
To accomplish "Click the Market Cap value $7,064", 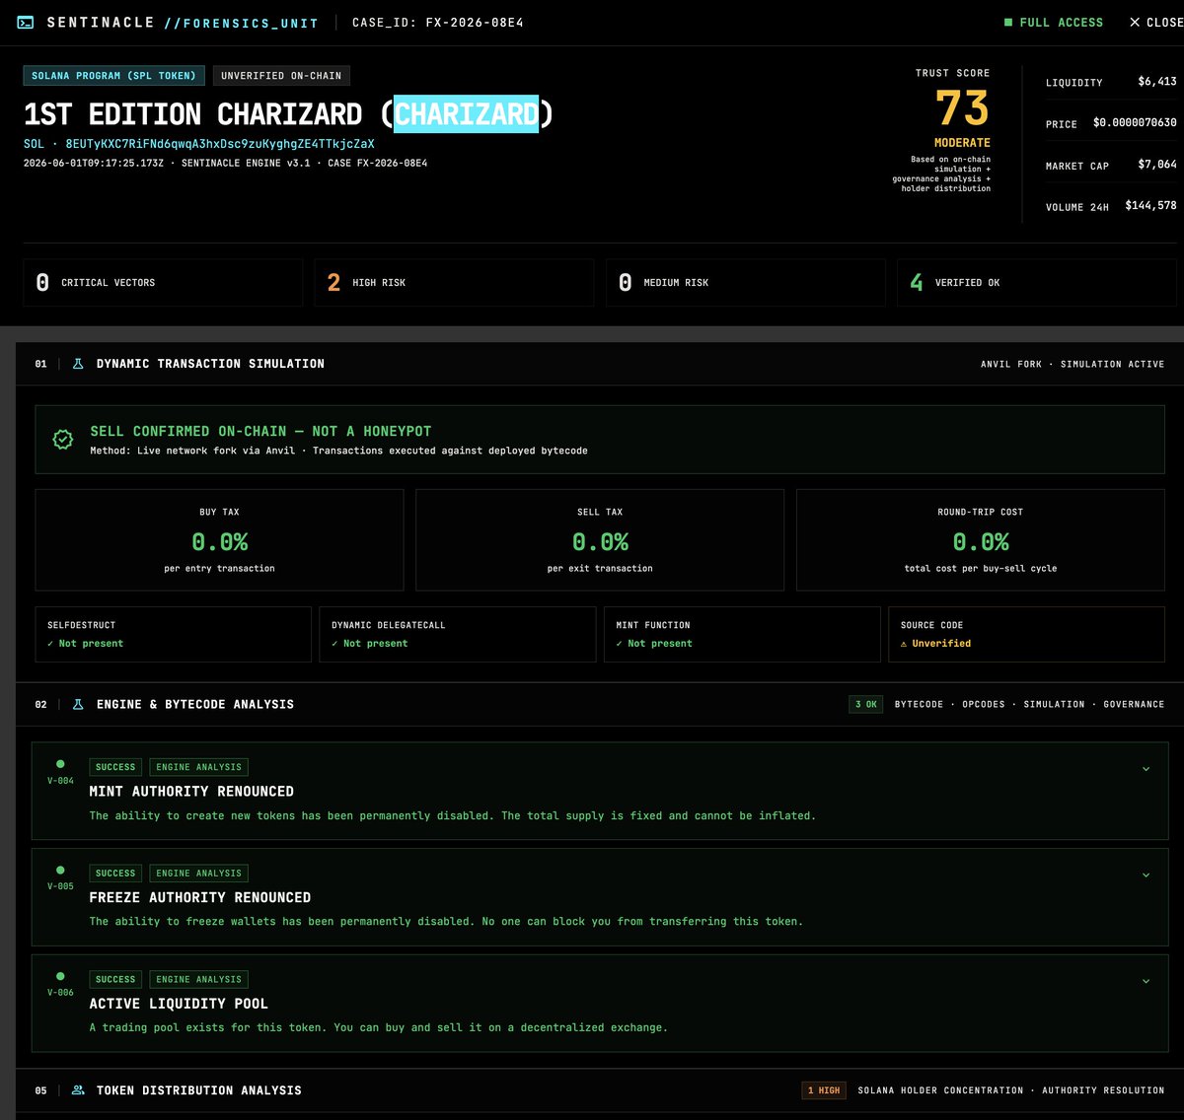I will point(1157,165).
